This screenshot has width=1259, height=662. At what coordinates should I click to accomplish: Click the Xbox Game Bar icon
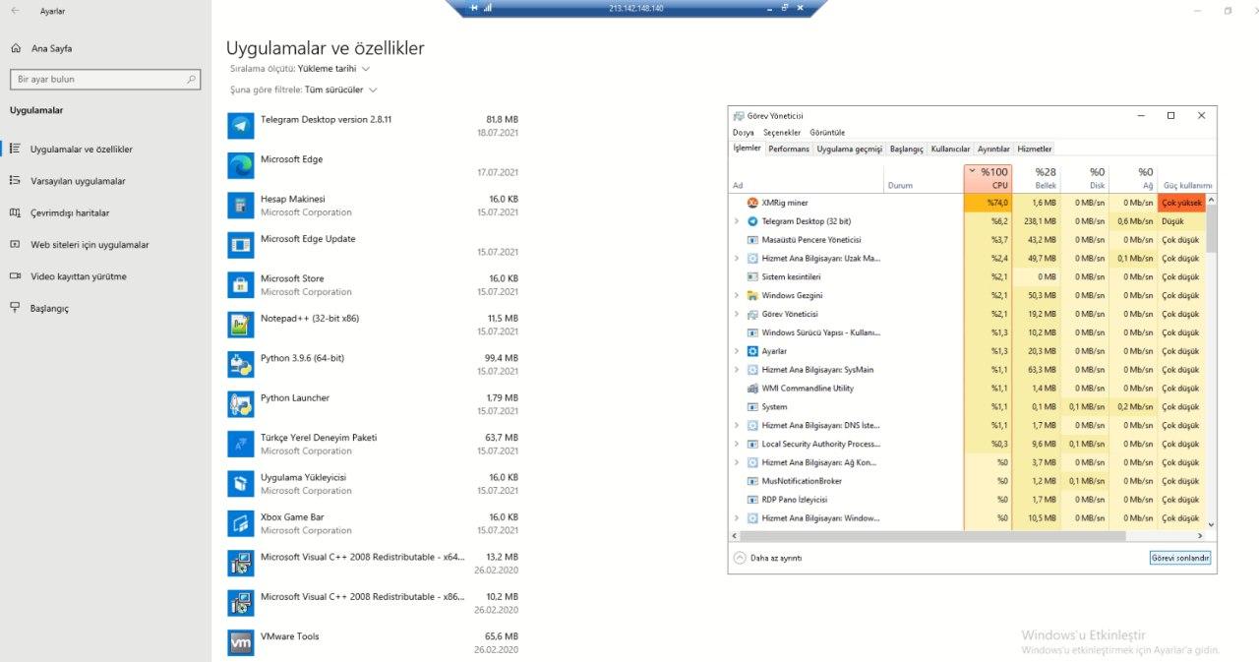[x=241, y=523]
